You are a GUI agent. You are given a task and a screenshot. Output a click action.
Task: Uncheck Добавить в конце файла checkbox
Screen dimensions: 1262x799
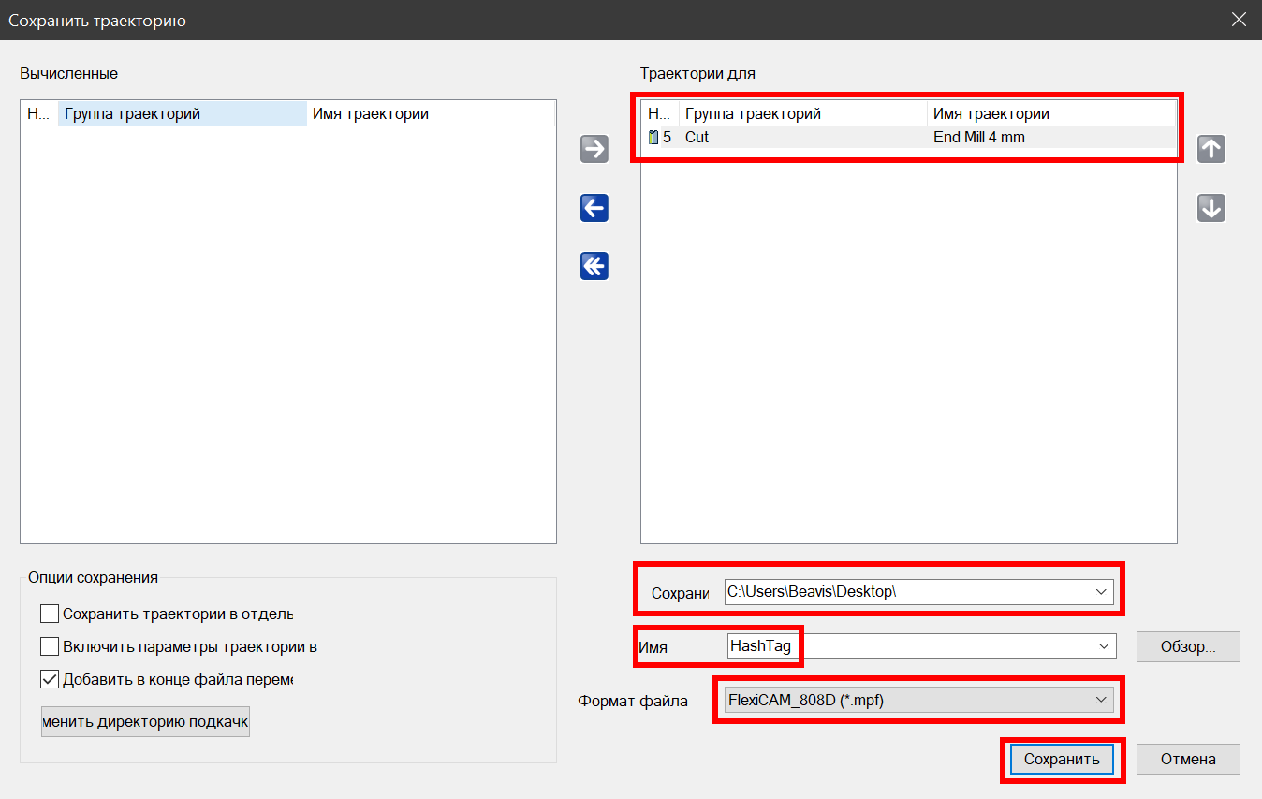[x=50, y=679]
